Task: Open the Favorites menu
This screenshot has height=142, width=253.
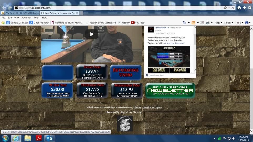Action: pos(26,18)
